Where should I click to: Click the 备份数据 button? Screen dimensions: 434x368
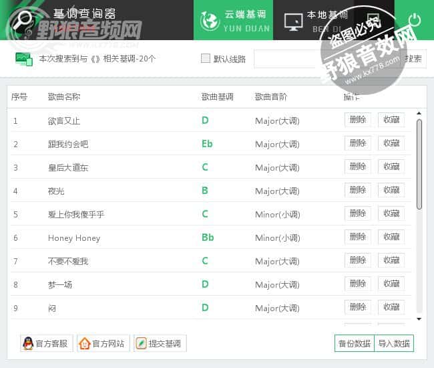click(355, 343)
